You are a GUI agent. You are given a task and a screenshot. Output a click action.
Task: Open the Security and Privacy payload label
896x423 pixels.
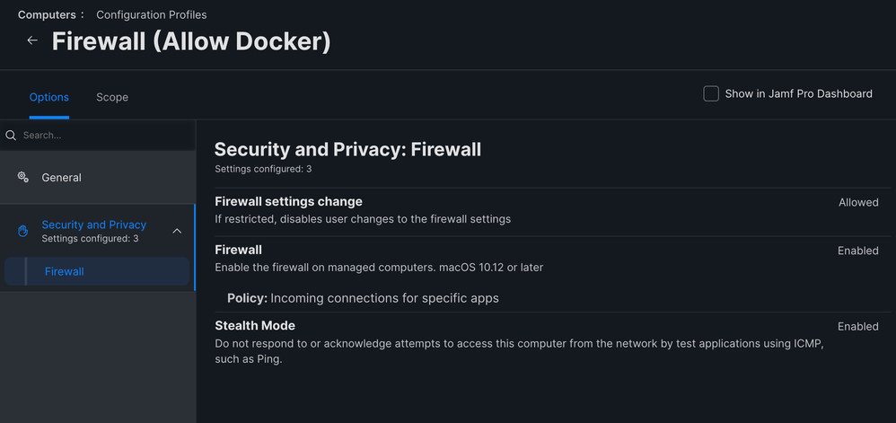93,225
